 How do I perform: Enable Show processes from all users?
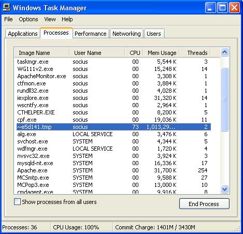[x=17, y=202]
